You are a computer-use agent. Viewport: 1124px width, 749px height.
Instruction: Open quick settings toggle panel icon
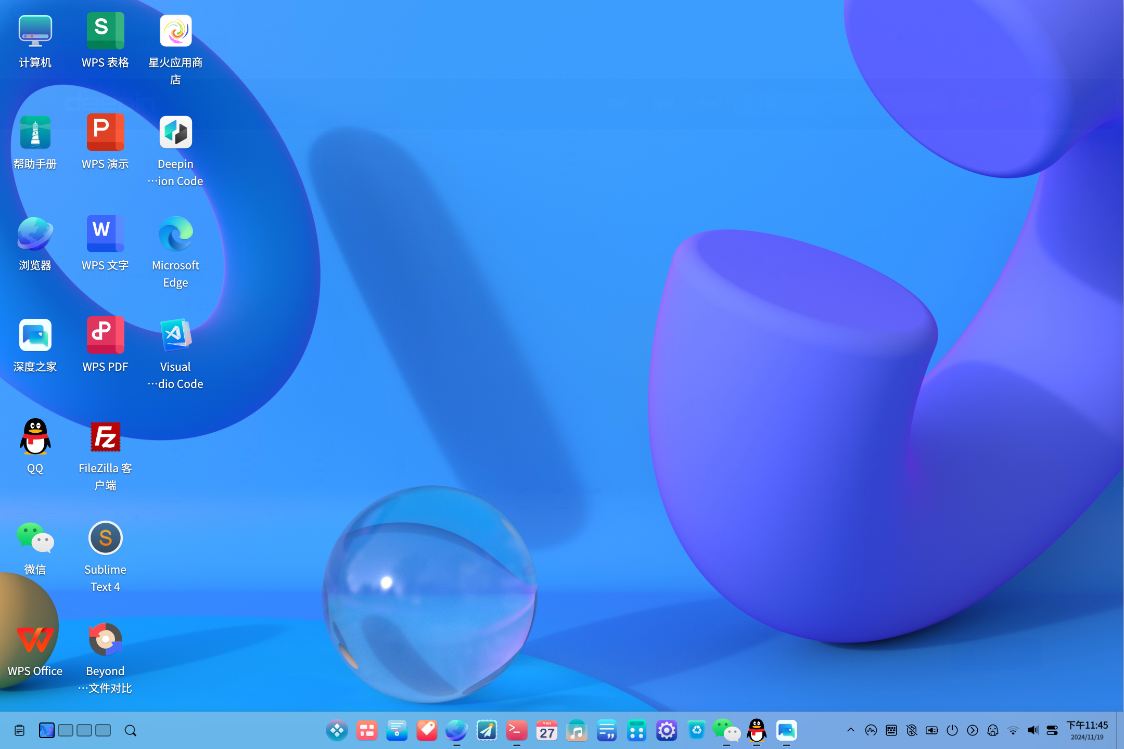pyautogui.click(x=1052, y=730)
